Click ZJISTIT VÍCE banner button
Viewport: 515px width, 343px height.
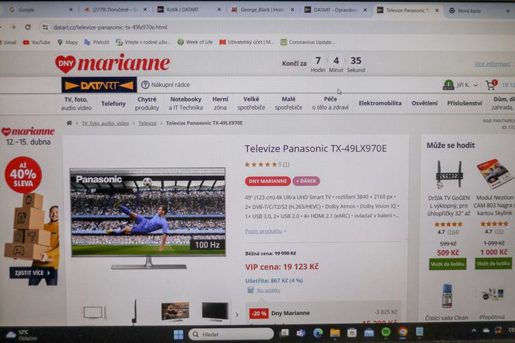coord(32,272)
